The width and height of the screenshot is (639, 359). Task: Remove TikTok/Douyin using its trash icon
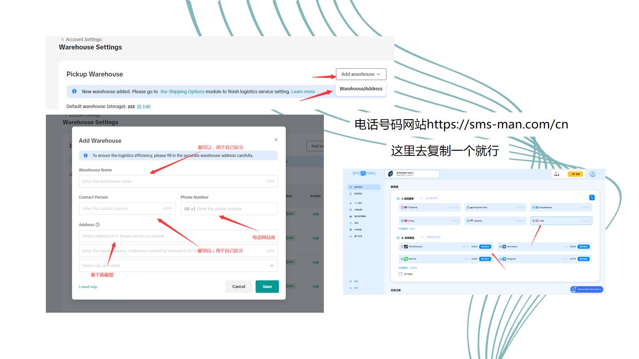(402, 247)
